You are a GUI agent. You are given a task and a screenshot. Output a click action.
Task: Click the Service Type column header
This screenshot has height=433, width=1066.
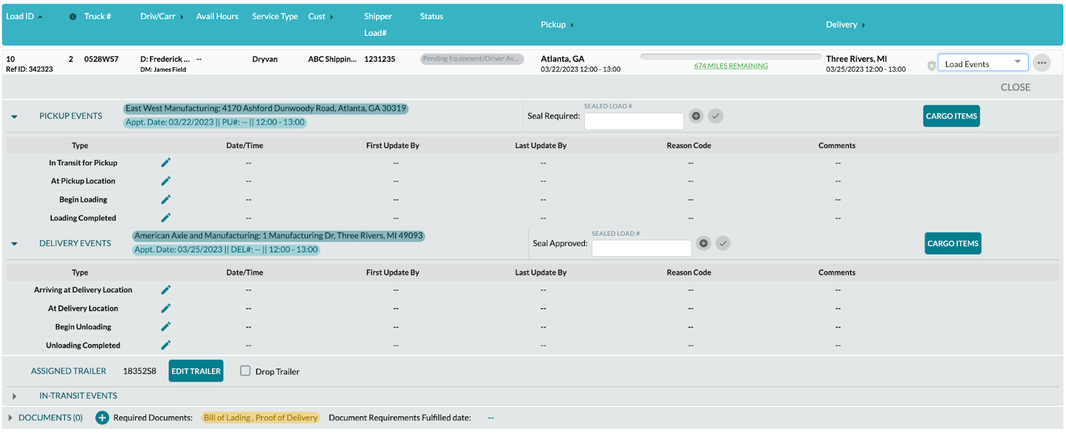(x=274, y=16)
